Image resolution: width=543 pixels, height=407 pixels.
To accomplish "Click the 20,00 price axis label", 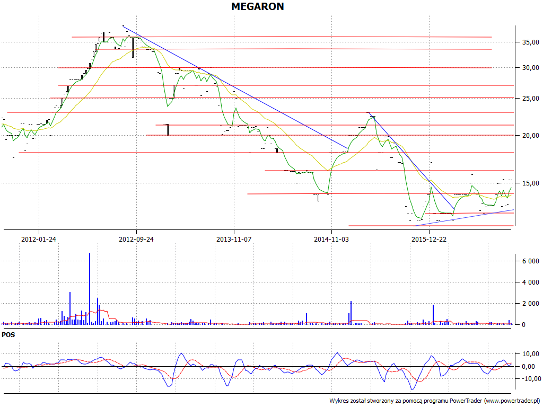I will [x=530, y=135].
